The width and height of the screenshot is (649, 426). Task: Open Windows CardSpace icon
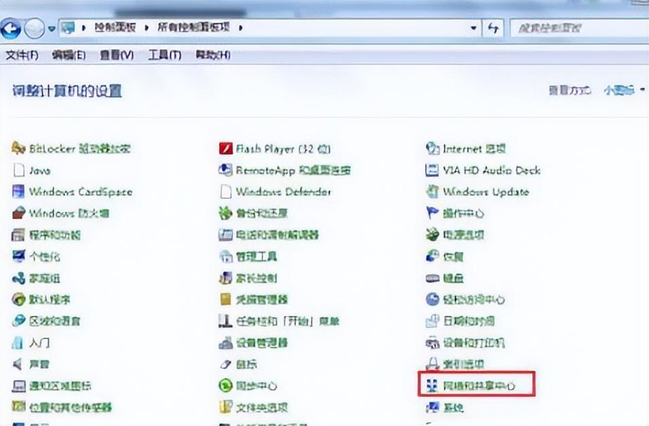tap(18, 191)
